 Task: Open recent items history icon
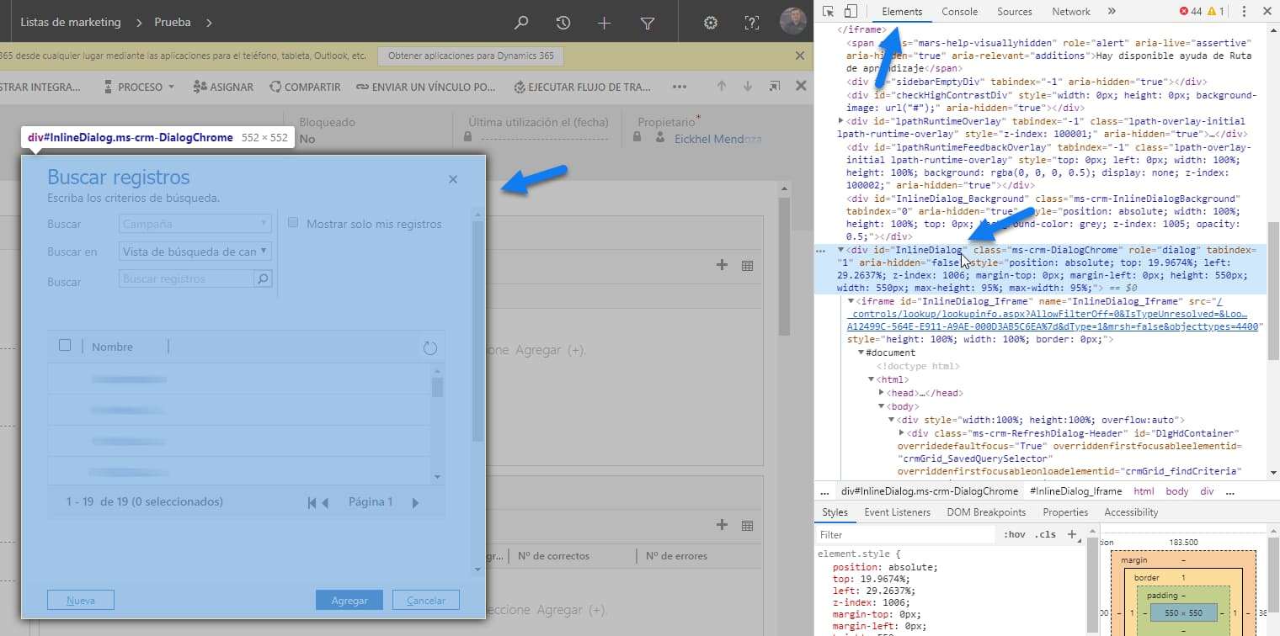point(563,23)
